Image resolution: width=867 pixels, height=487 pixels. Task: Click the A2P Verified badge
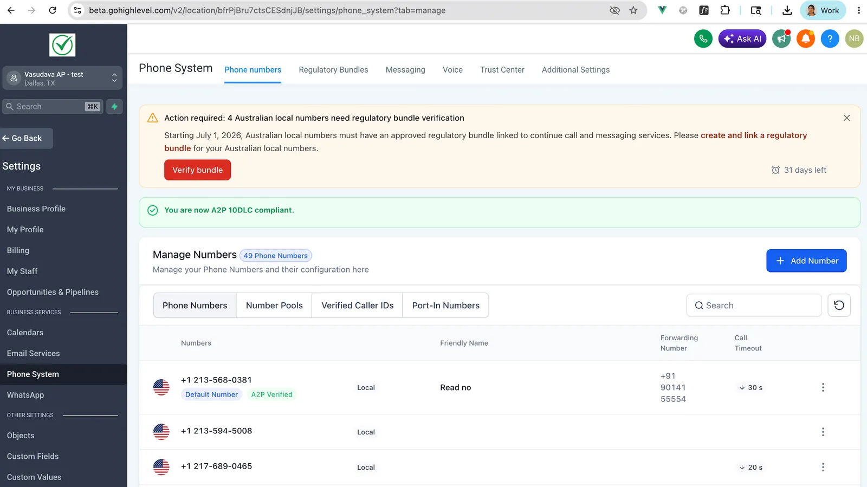[x=271, y=394]
